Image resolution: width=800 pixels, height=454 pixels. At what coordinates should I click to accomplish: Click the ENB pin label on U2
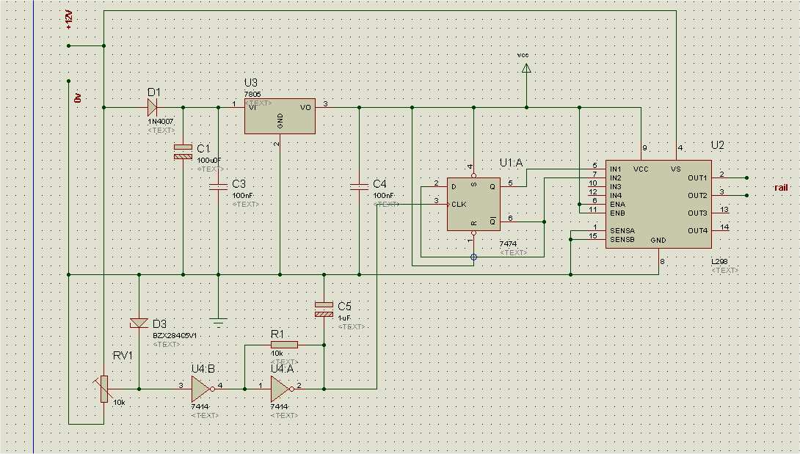pos(617,213)
